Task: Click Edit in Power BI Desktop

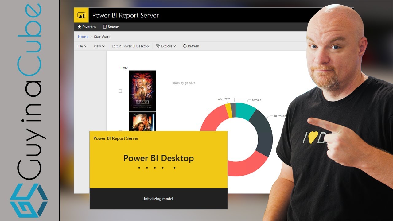Action: [x=130, y=46]
